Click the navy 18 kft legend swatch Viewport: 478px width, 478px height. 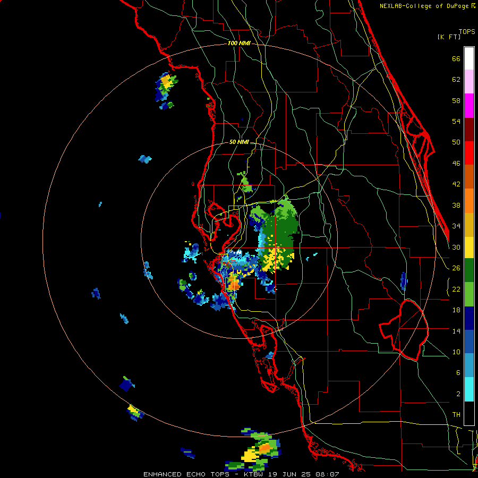click(x=469, y=318)
